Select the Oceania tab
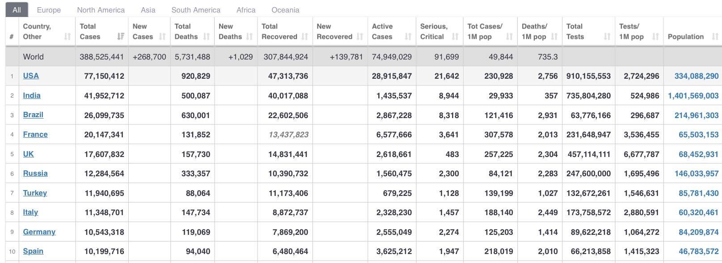The image size is (722, 263). tap(285, 10)
